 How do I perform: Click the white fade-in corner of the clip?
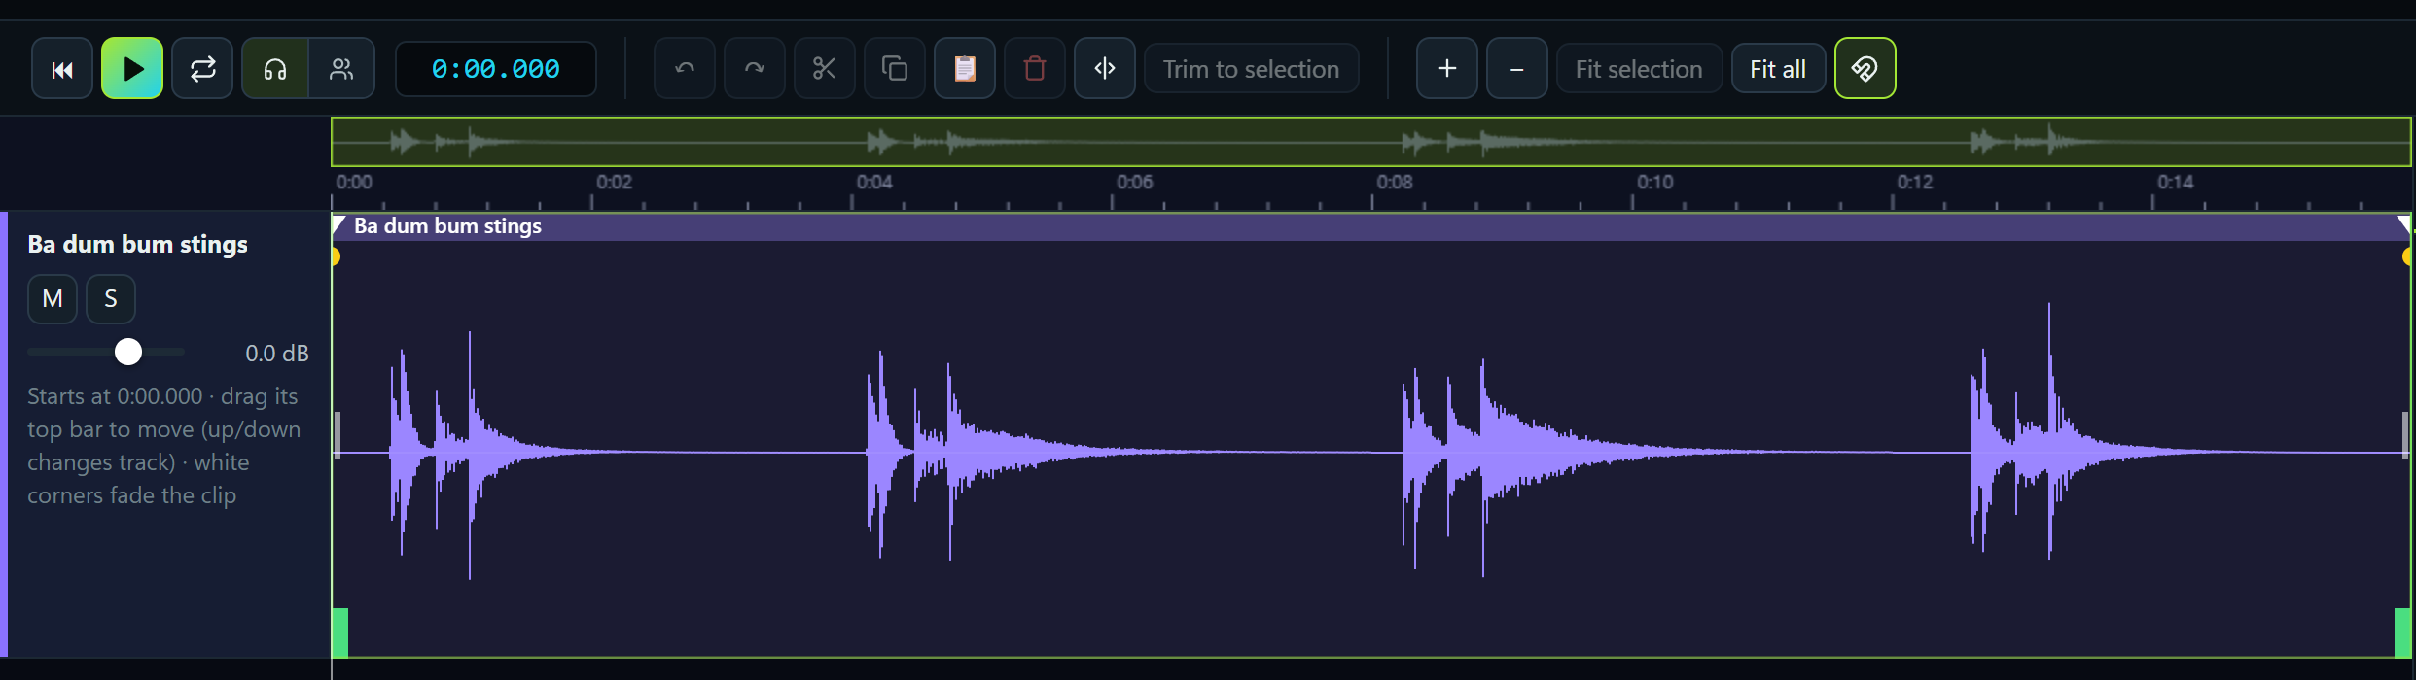point(338,222)
